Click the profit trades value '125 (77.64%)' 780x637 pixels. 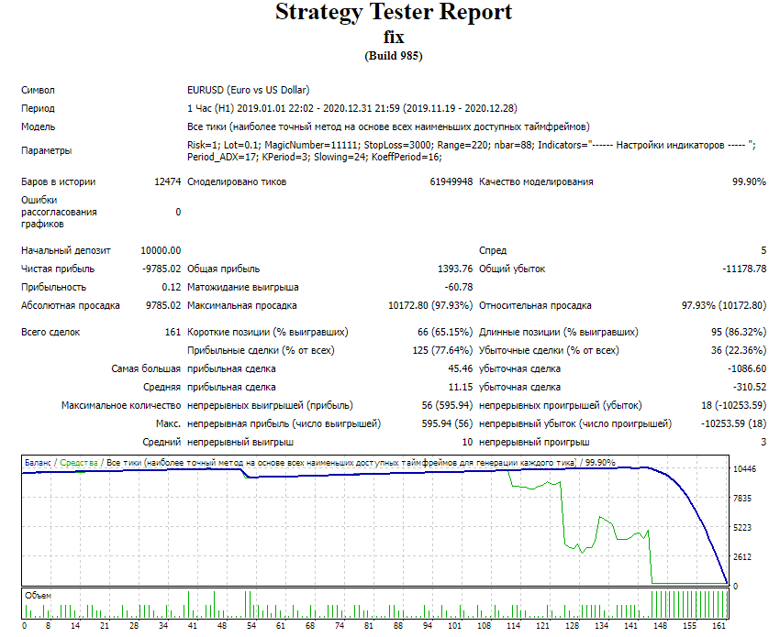(442, 350)
